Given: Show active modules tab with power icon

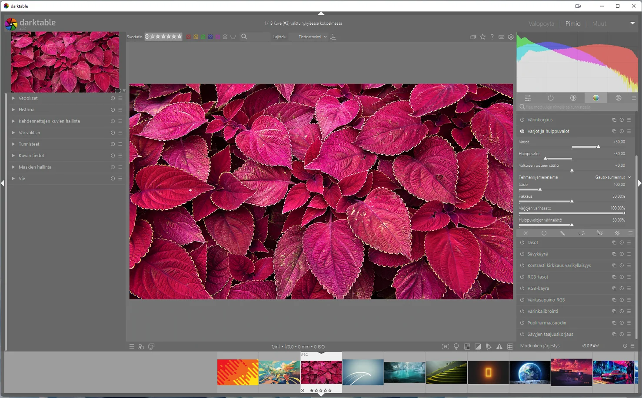Looking at the screenshot, I should [550, 98].
